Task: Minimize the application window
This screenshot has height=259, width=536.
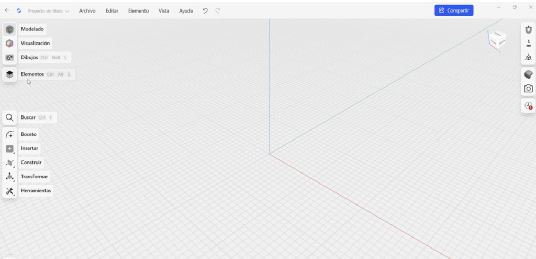Action: coord(499,7)
